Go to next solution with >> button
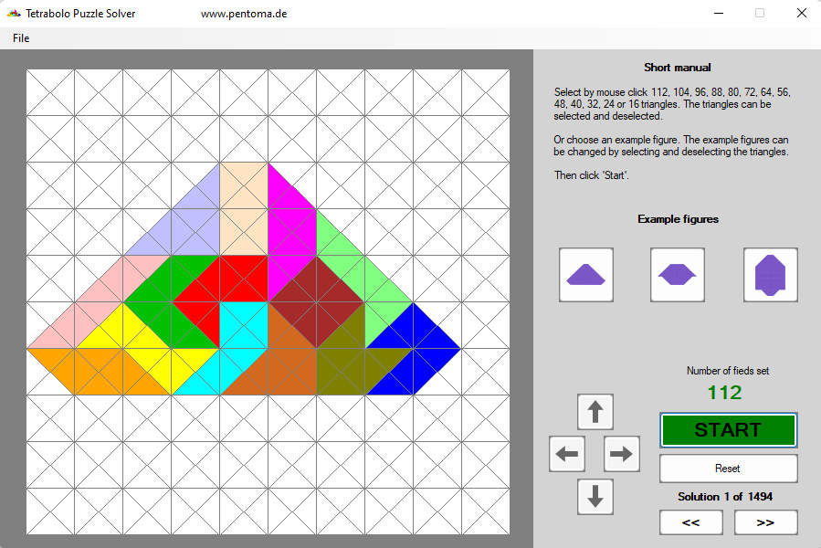 tap(765, 522)
